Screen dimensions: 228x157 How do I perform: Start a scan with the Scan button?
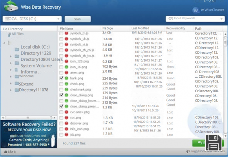click(x=78, y=19)
